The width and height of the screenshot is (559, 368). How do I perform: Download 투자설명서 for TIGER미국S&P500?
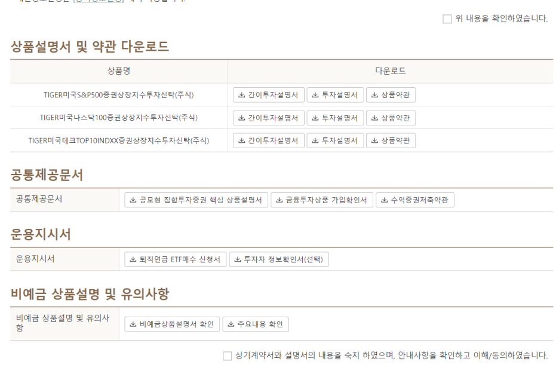(335, 95)
